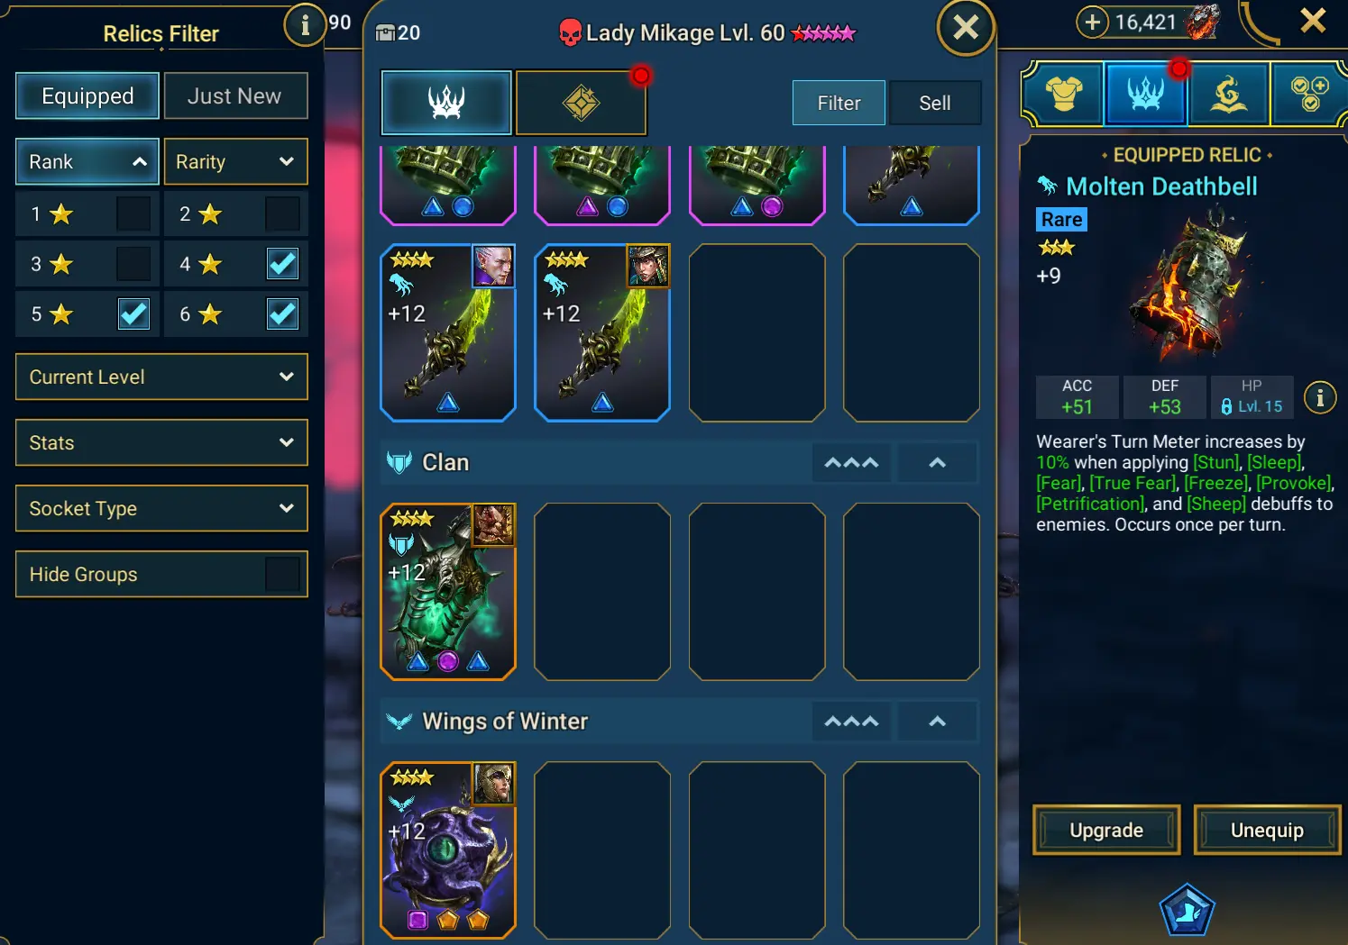
Task: Enable the 3 star rank checkbox
Action: pos(133,264)
